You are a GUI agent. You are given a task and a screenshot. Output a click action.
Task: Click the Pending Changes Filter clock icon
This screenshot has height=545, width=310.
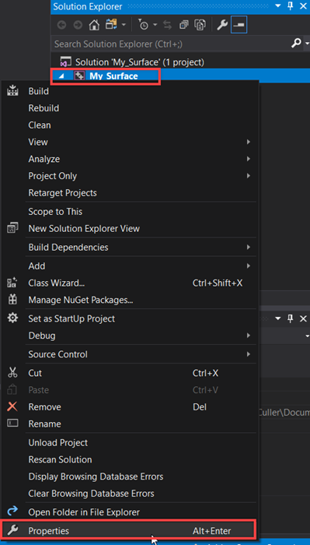pos(143,25)
